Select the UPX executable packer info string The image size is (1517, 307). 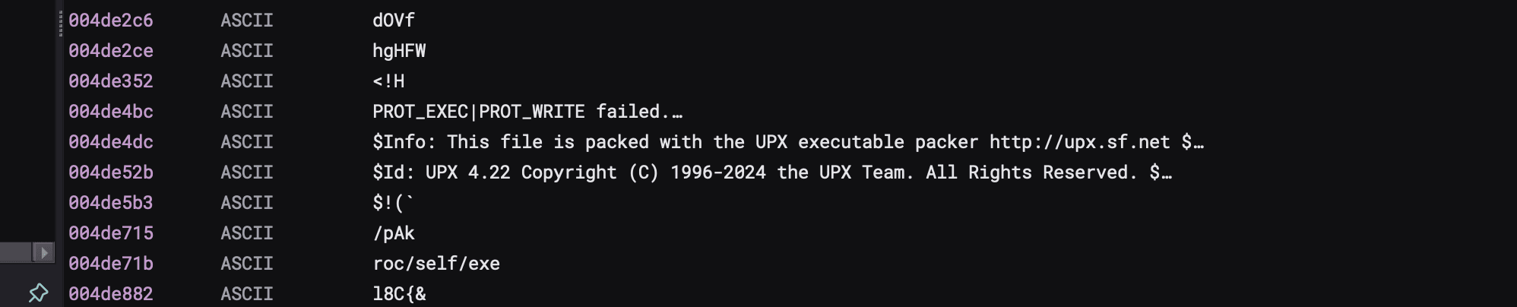(787, 142)
